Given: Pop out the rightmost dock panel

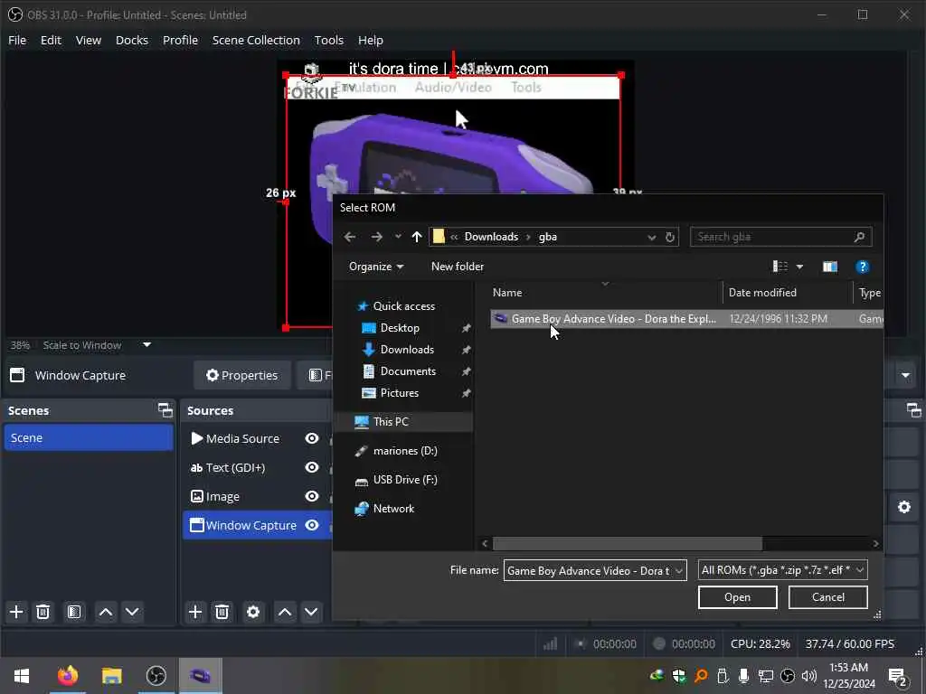Looking at the screenshot, I should 913,410.
